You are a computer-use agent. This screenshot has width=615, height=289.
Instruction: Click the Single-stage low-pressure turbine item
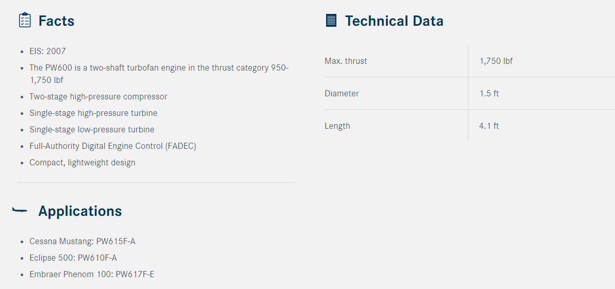92,130
